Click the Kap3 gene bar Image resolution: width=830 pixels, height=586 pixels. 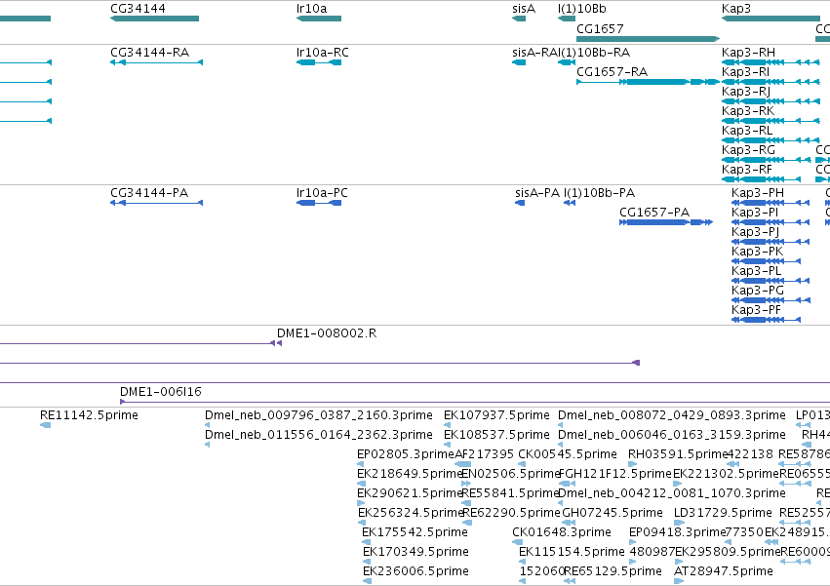pyautogui.click(x=771, y=19)
